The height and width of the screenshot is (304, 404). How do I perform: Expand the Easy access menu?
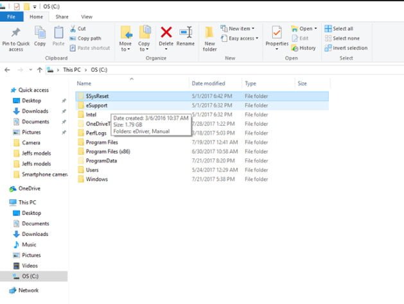(240, 38)
